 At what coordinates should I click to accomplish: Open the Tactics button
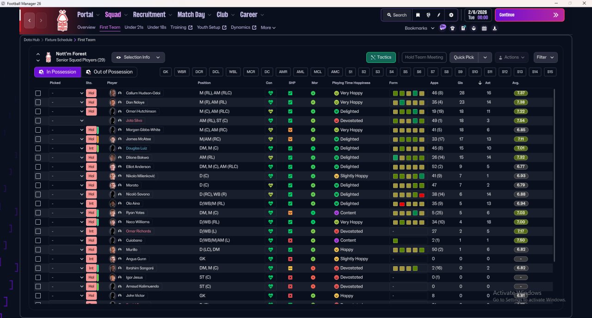(x=381, y=57)
